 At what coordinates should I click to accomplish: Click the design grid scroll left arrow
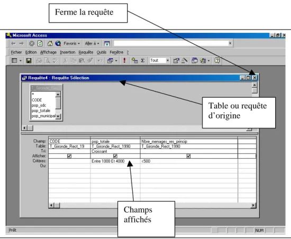[51, 205]
